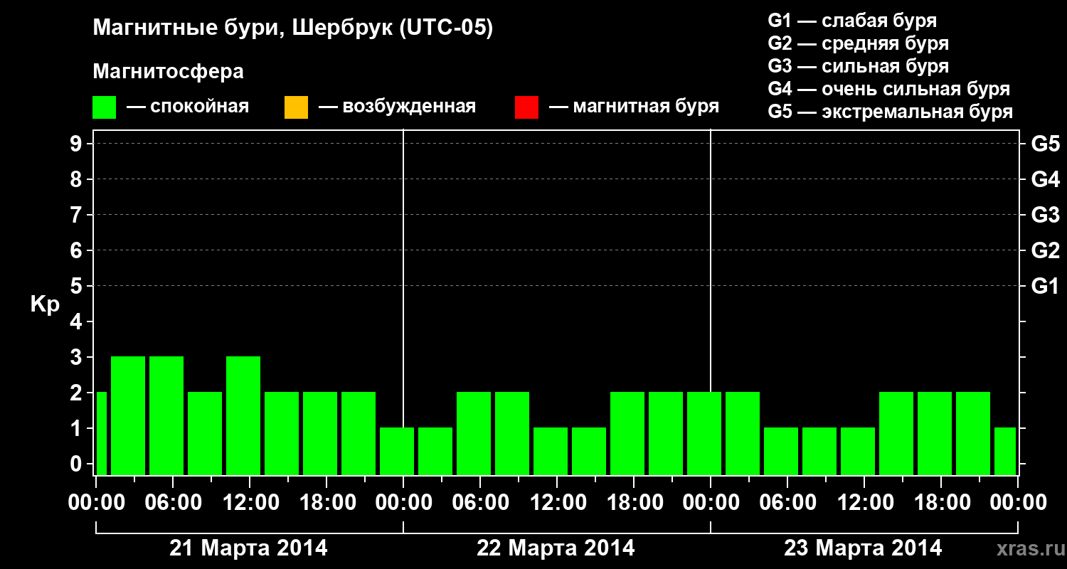The height and width of the screenshot is (569, 1067).
Task: Select the Kp 1 bar crossing midnight into 22 Марта
Action: [397, 451]
